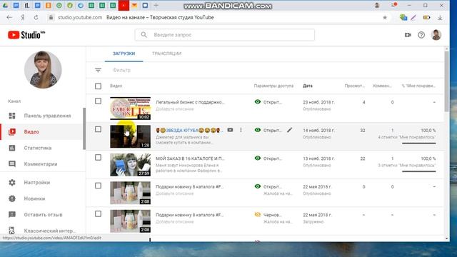Screen dimensions: 457x257
Task: Activate the red YouTube browser tab
Action: 124,5
